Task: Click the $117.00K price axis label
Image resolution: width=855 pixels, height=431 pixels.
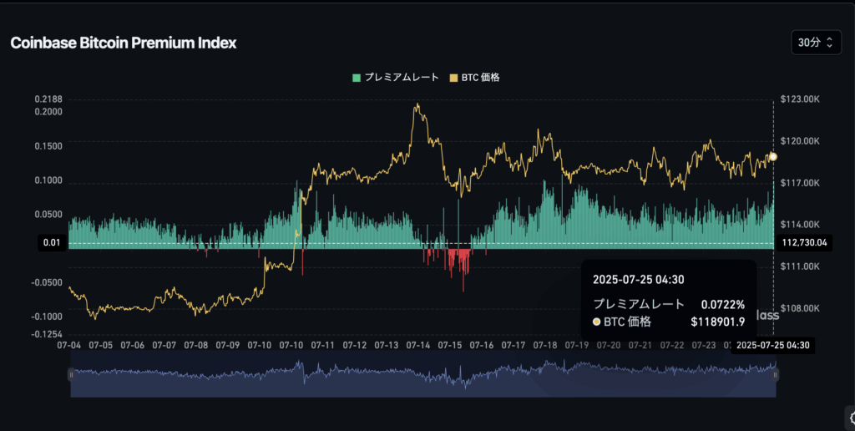Action: (800, 183)
